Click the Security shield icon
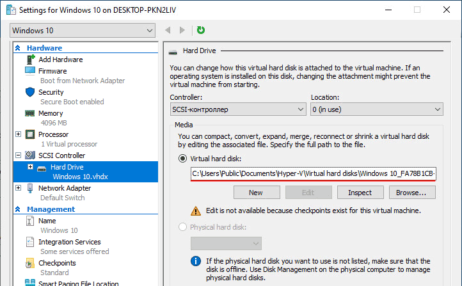The width and height of the screenshot is (462, 286). (x=30, y=92)
